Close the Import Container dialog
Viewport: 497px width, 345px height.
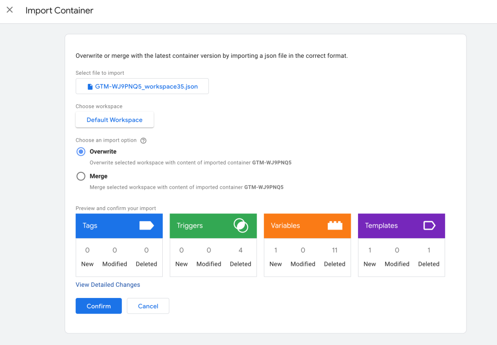(x=10, y=10)
